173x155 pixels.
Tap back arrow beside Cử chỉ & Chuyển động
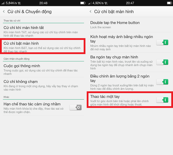[x=4, y=12]
